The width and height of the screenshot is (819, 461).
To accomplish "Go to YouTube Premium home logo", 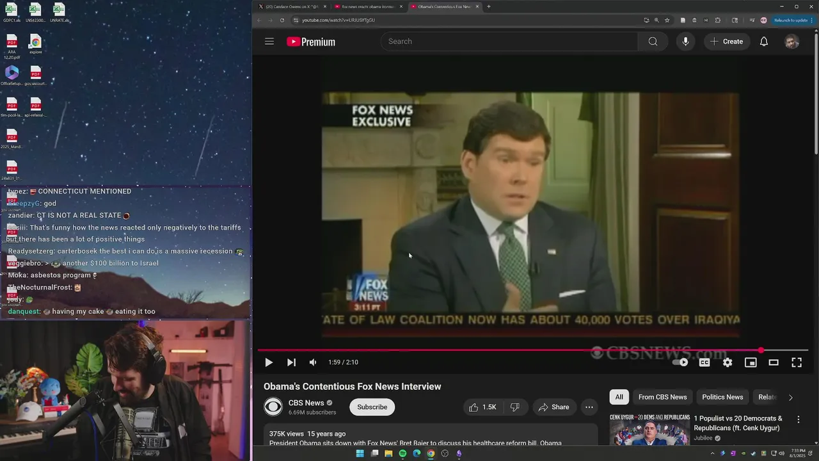I will 311,42.
